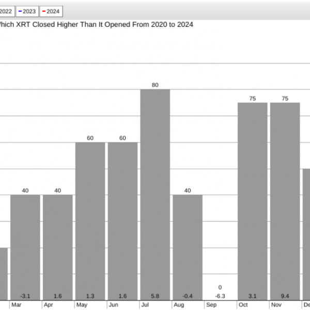Image resolution: width=310 pixels, height=310 pixels.
Task: Click the 75 label above October bar
Action: [253, 99]
